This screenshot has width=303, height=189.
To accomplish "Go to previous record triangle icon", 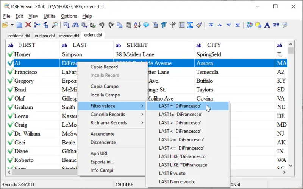I will pos(220,25).
